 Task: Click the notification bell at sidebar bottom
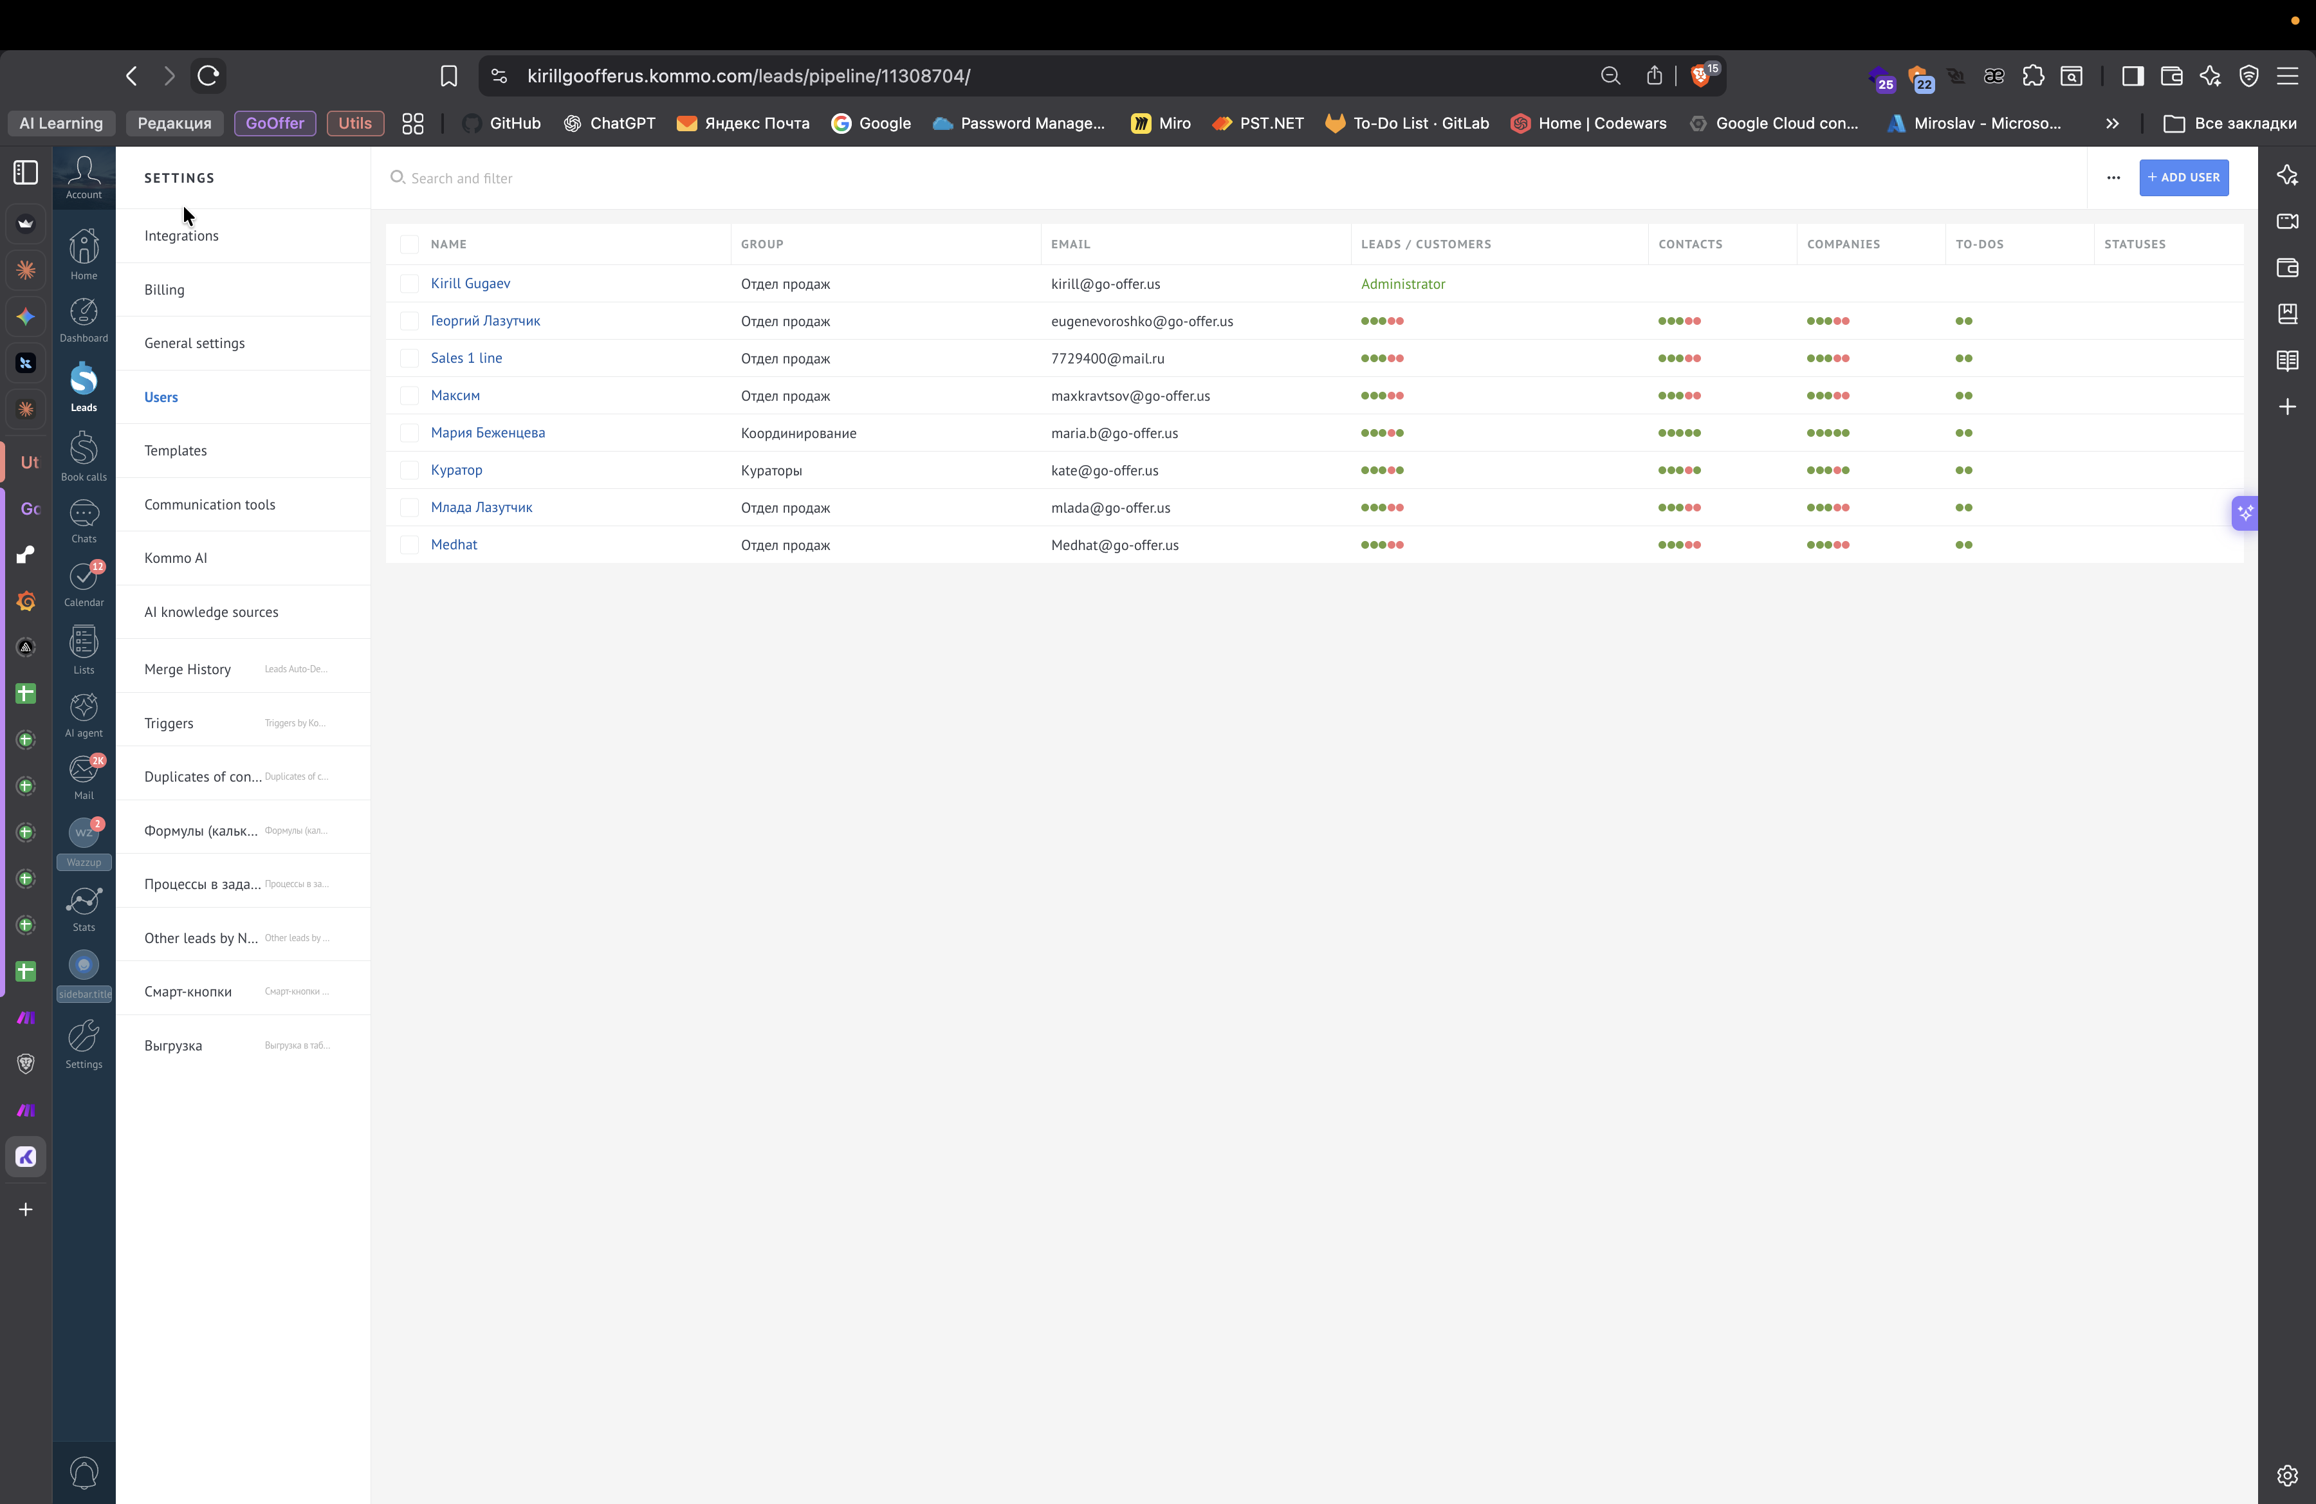(84, 1472)
